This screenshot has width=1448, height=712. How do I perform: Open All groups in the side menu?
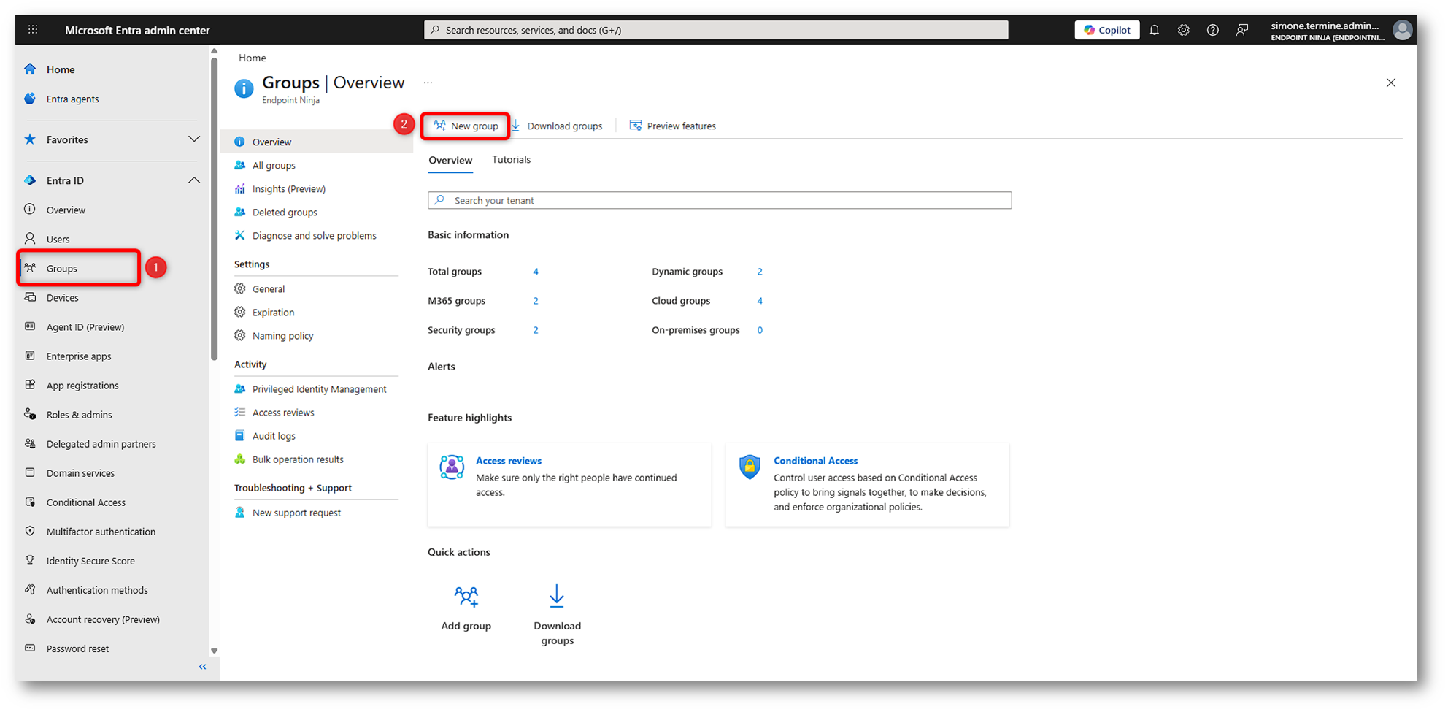click(x=274, y=166)
